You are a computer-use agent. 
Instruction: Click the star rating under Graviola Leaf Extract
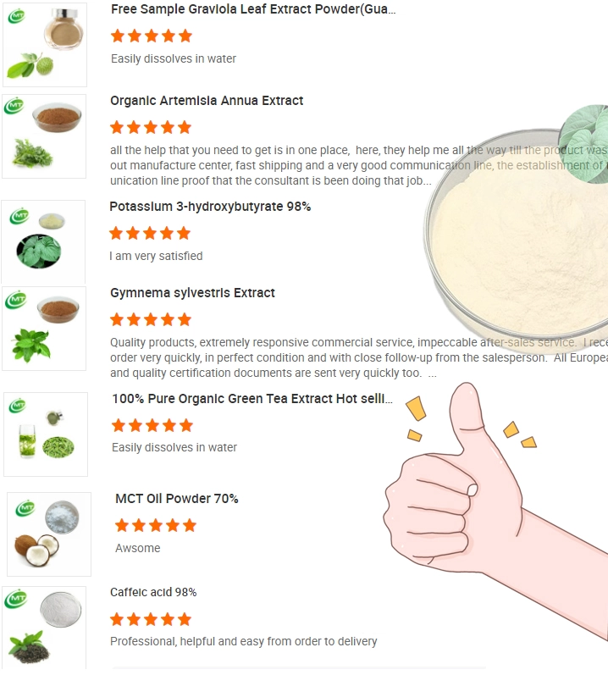coord(152,36)
